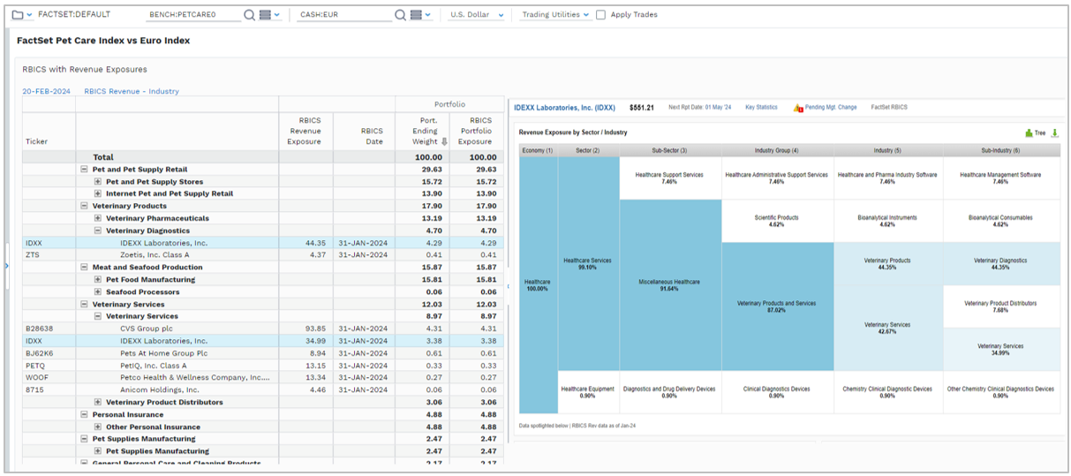Screen dimensions: 1071x476
Task: Click the search magnifier beside CASH:EUR
Action: tap(400, 15)
